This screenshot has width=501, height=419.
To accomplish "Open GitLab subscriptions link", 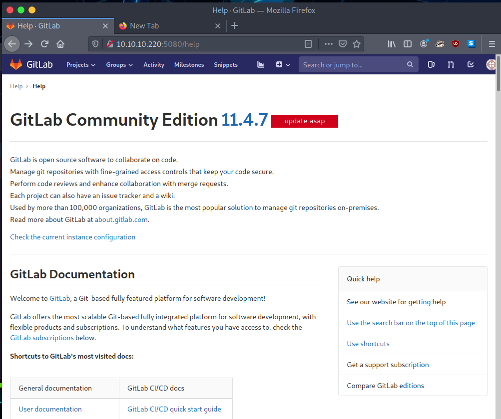I will (42, 338).
